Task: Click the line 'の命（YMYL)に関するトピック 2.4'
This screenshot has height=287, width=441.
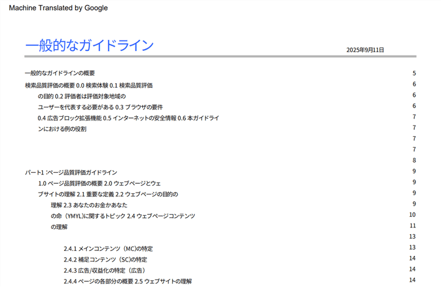Action: click(x=122, y=216)
